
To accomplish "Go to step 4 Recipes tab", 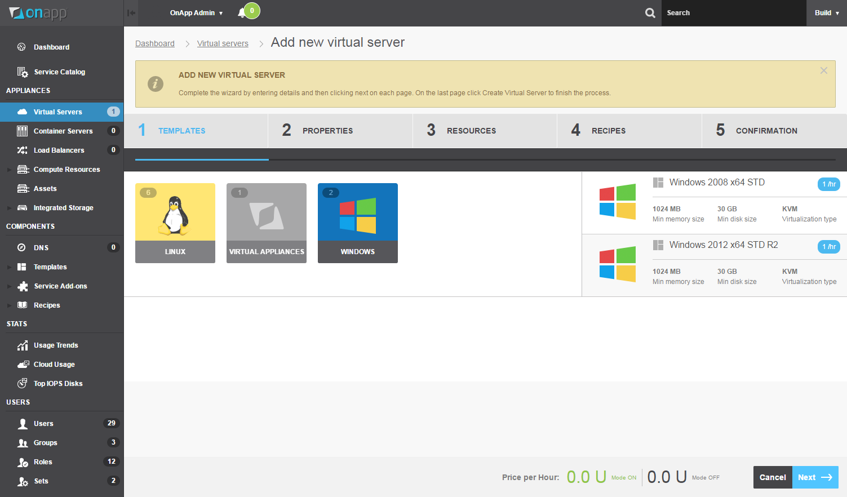I will pyautogui.click(x=629, y=131).
